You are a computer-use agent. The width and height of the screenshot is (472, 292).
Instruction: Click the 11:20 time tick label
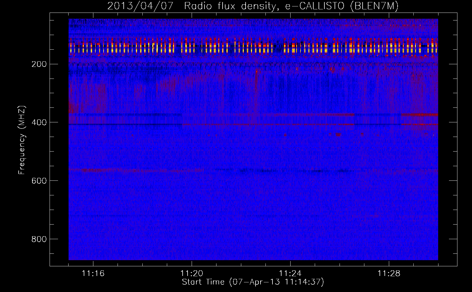192,273
